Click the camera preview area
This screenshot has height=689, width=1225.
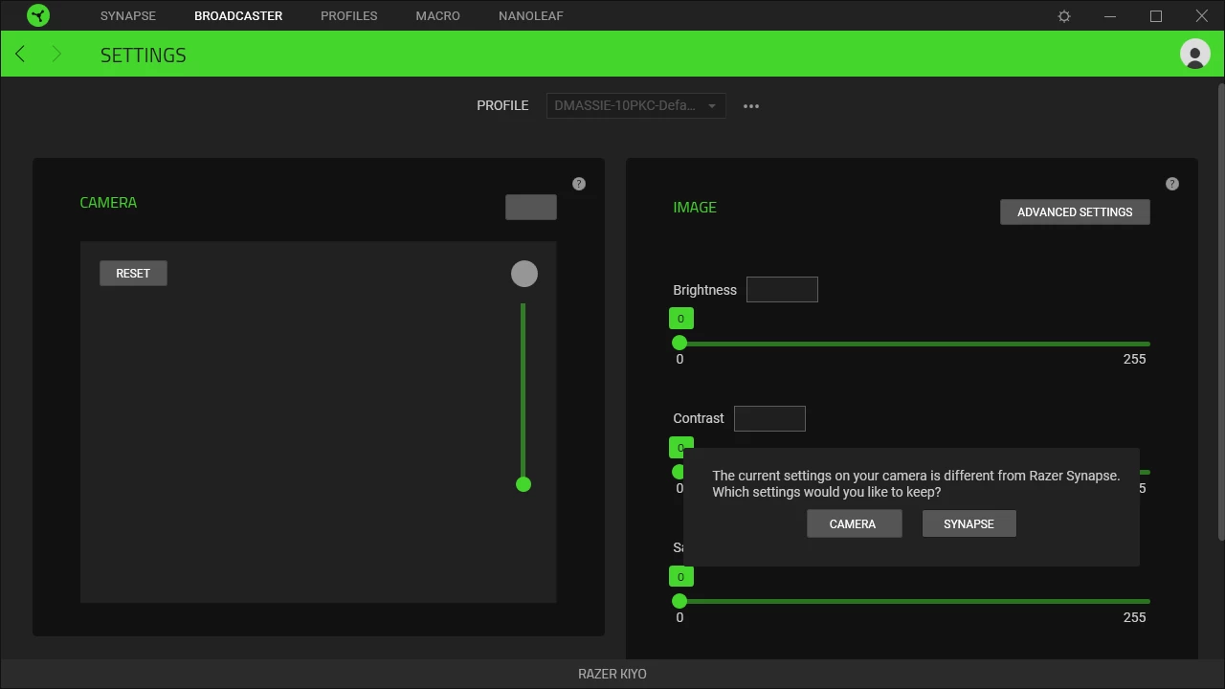coord(318,422)
